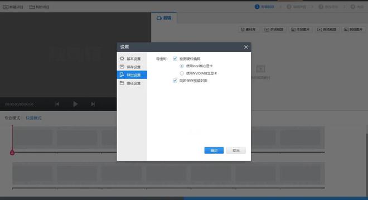
Task: Select the Intel core graphics radio button
Action: 182,66
